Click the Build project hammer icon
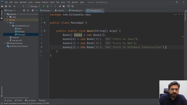187x105 pixels. (23, 6)
